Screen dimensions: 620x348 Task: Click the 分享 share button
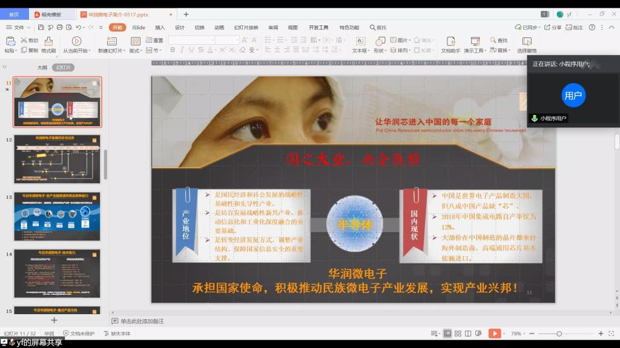click(553, 27)
